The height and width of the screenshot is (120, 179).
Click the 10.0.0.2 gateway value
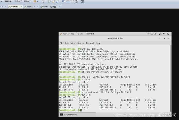[x=84, y=105]
